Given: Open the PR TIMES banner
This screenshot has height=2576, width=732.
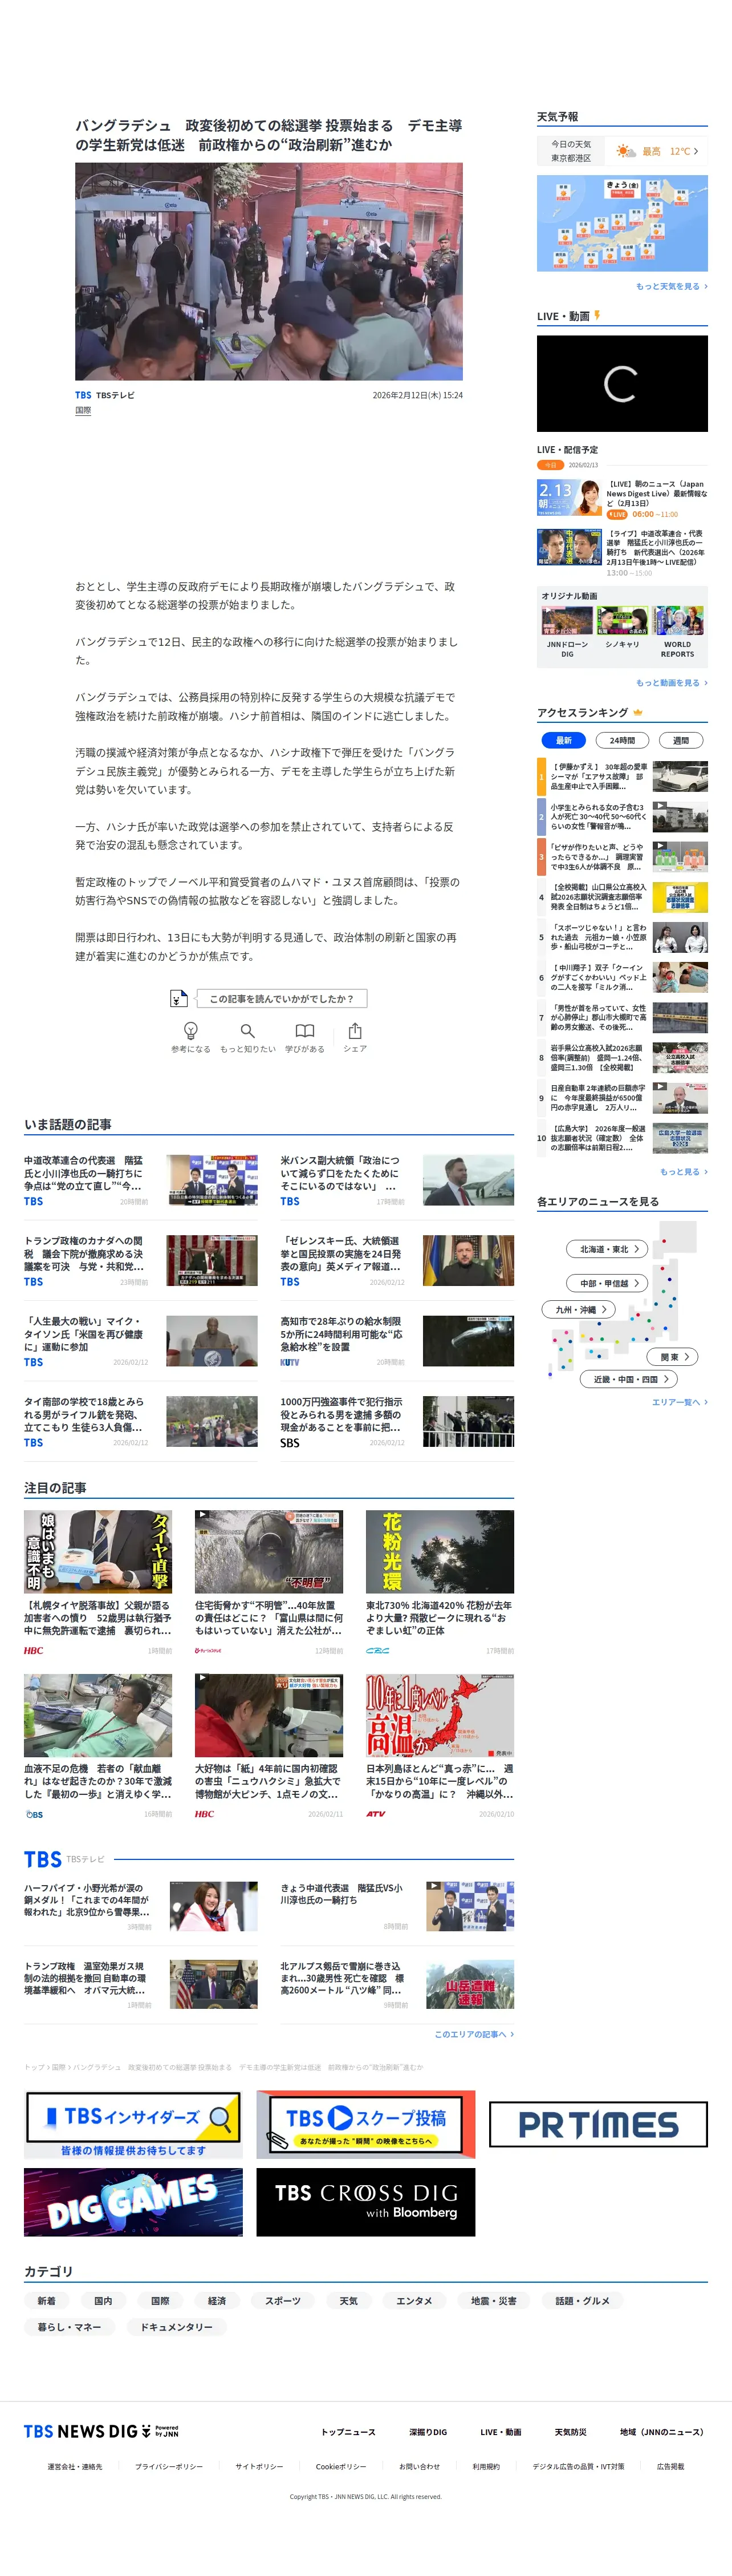Looking at the screenshot, I should tap(598, 2125).
